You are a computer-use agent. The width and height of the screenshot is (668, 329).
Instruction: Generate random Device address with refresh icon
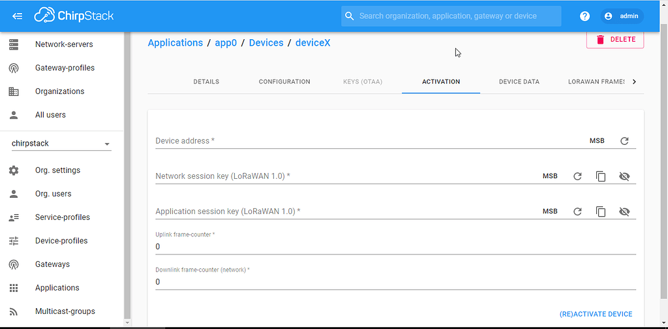tap(624, 141)
